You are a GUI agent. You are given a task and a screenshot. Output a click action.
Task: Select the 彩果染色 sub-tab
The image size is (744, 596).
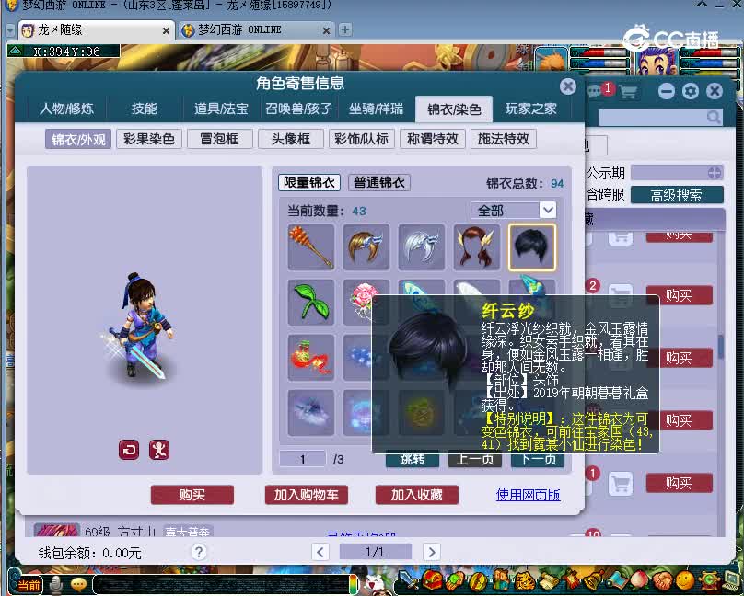pos(149,139)
